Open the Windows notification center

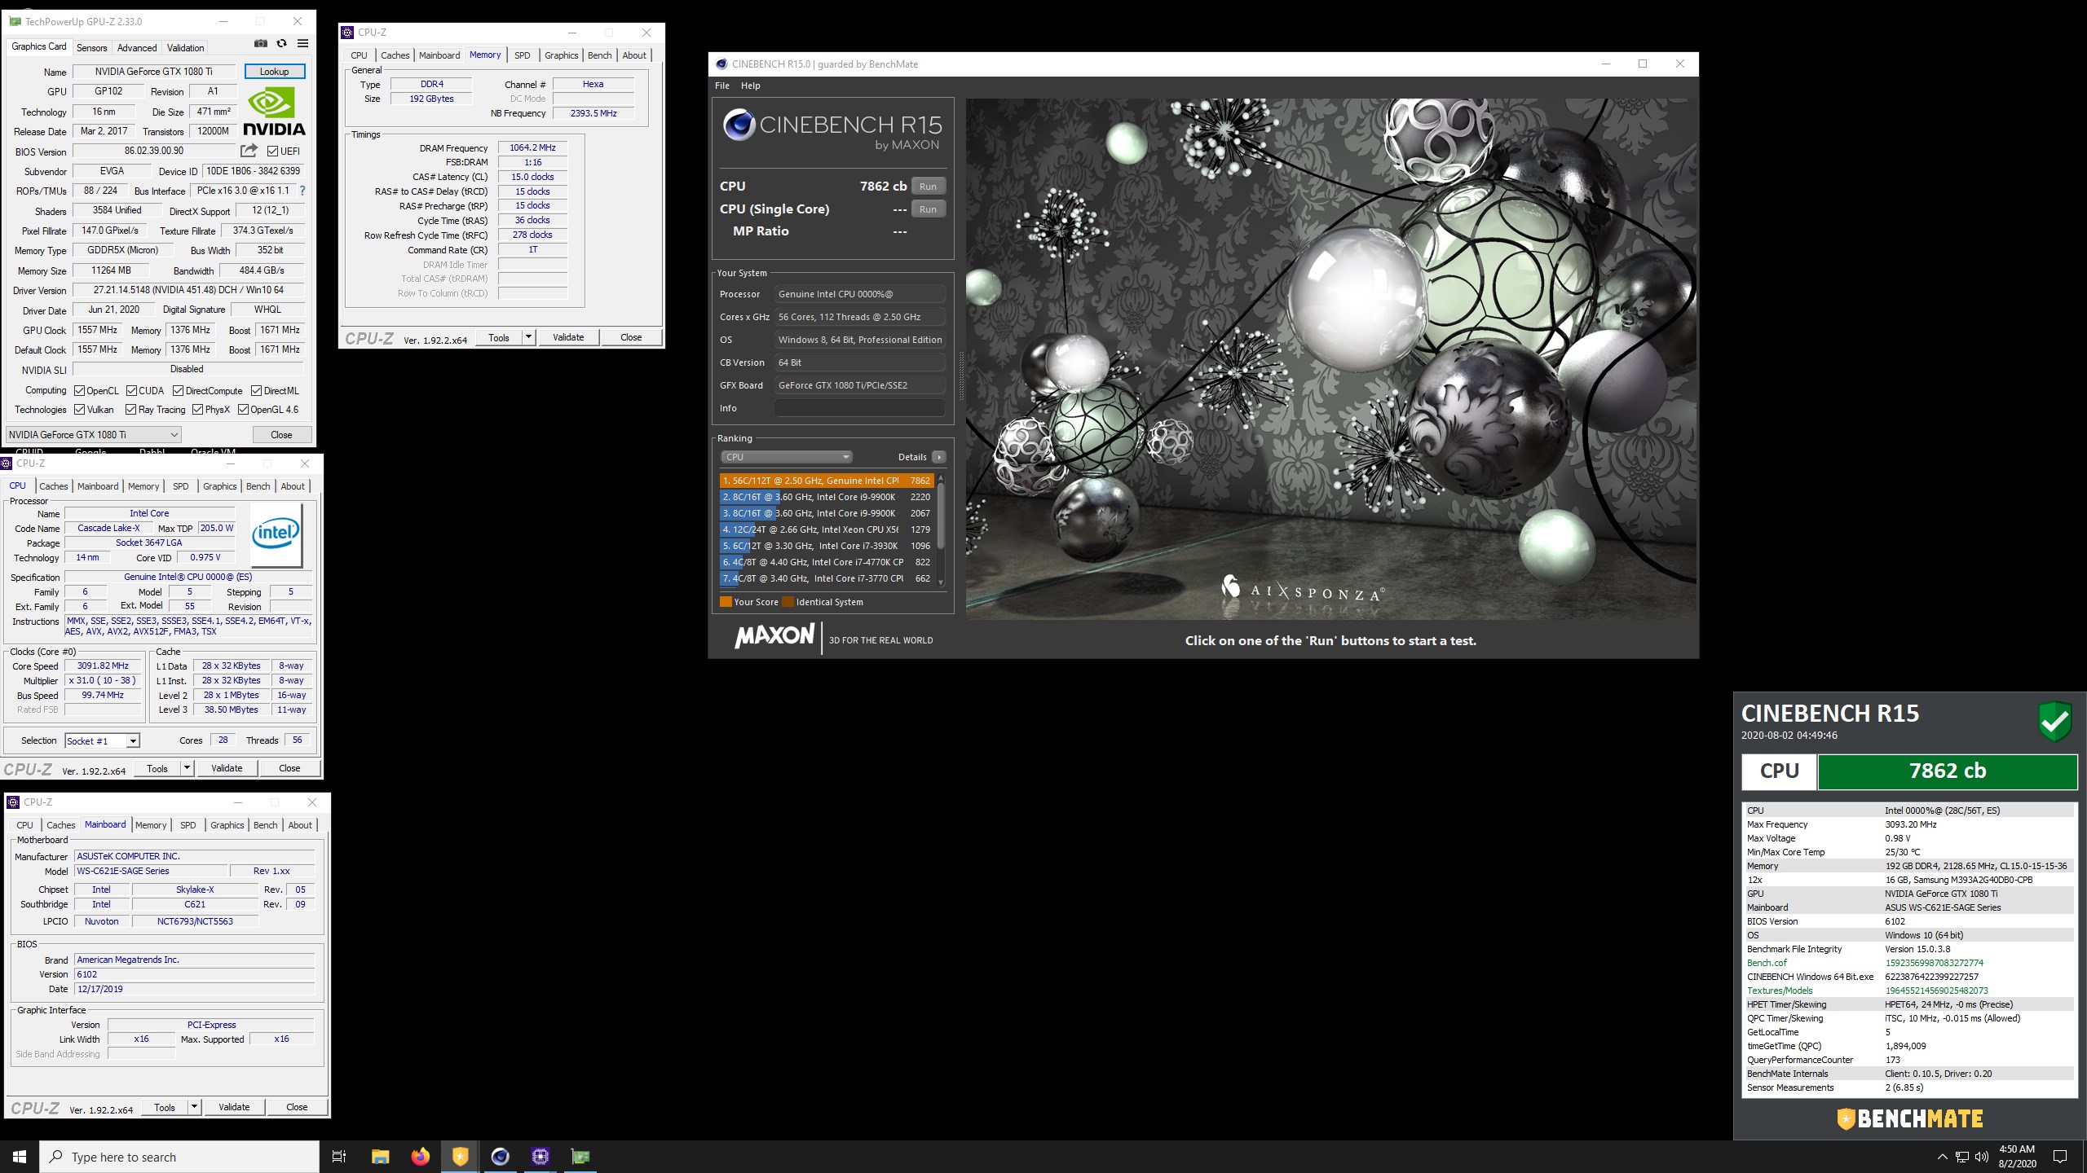click(x=2060, y=1157)
